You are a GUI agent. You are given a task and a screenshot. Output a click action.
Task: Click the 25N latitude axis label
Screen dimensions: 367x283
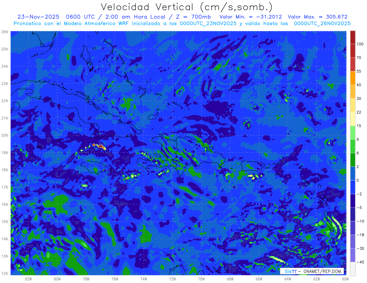[5, 49]
